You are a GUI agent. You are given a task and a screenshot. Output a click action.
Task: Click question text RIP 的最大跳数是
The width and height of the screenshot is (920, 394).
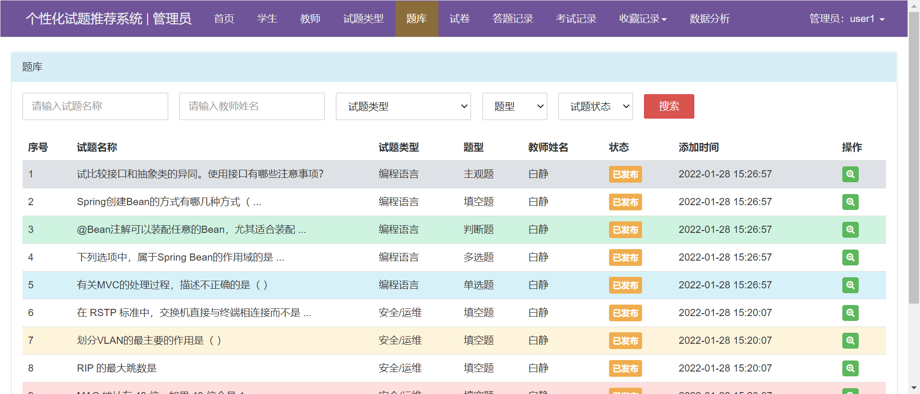(117, 368)
